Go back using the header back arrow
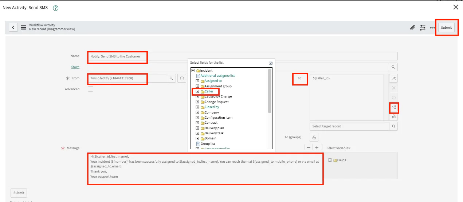The image size is (463, 202). [x=13, y=27]
